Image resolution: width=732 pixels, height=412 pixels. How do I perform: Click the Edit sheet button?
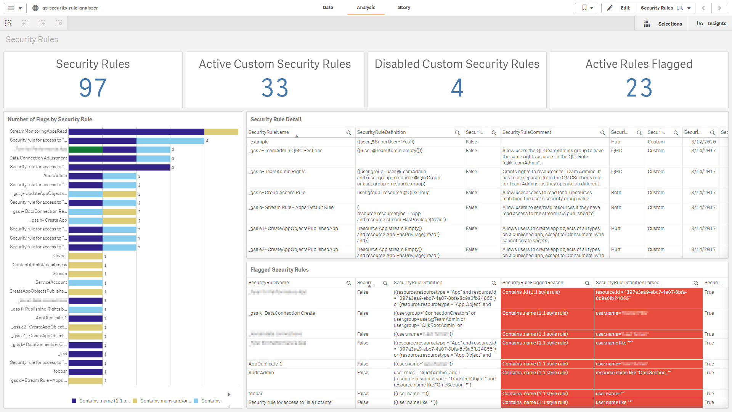click(619, 8)
